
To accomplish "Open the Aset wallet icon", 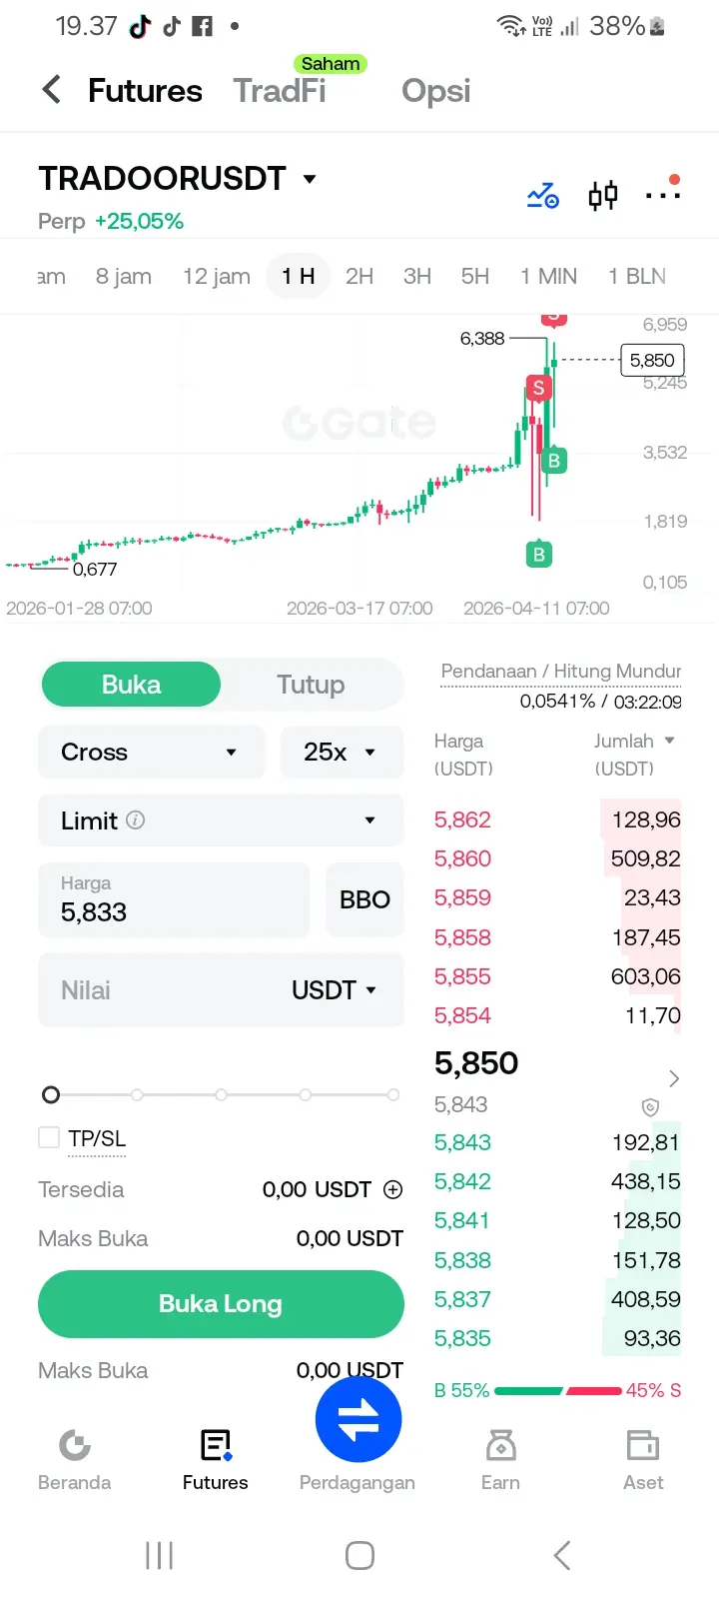I will coord(643,1459).
